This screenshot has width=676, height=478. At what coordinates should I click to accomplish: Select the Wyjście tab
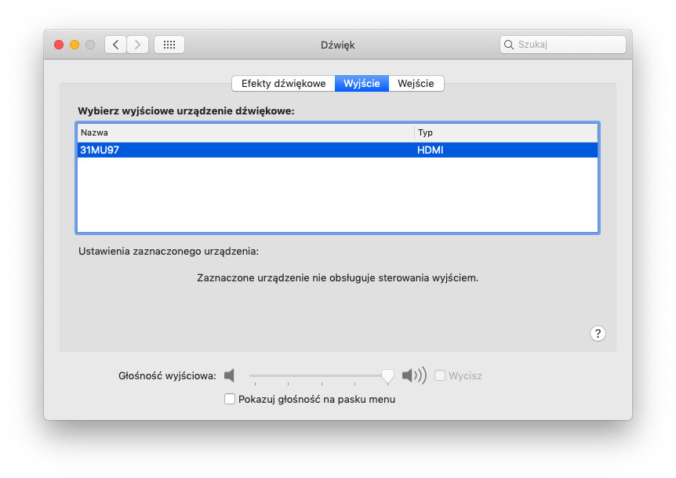(362, 83)
